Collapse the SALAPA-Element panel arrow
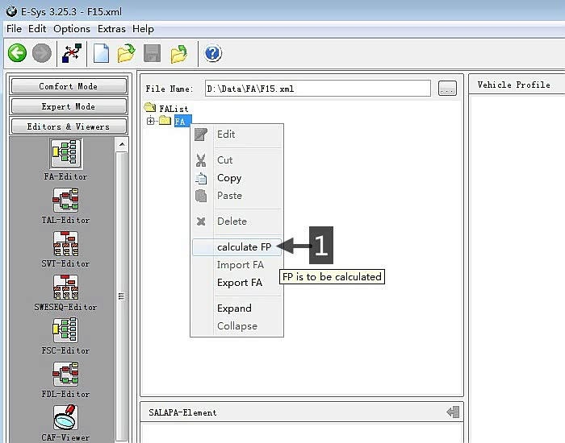The height and width of the screenshot is (443, 565). (x=453, y=412)
